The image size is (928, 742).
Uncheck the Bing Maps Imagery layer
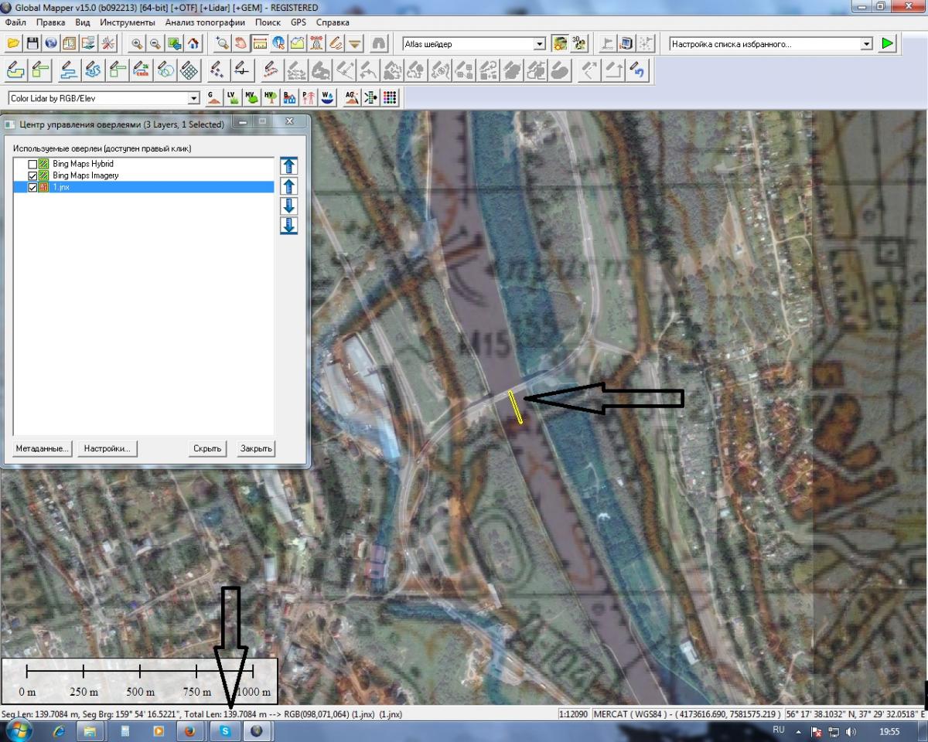(32, 176)
